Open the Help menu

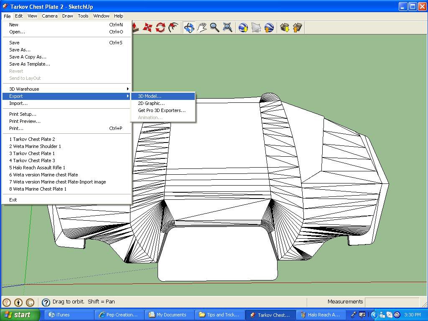pyautogui.click(x=118, y=16)
